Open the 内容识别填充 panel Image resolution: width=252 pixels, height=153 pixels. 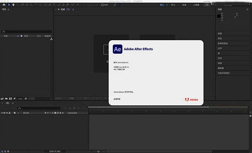pyautogui.click(x=224, y=73)
